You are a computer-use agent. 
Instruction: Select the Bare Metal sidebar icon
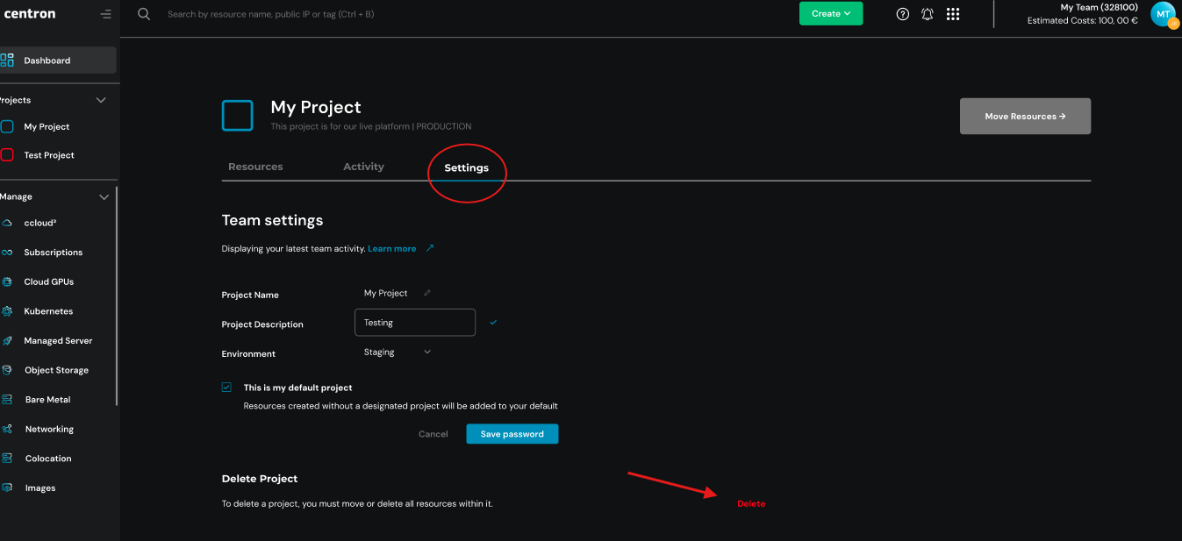(x=9, y=399)
